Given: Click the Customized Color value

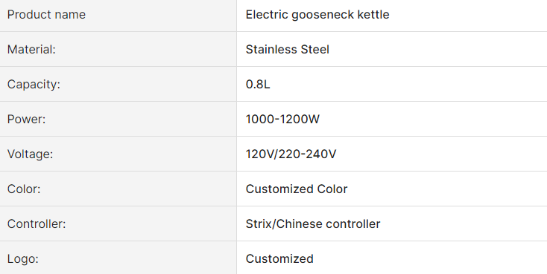Looking at the screenshot, I should [297, 189].
